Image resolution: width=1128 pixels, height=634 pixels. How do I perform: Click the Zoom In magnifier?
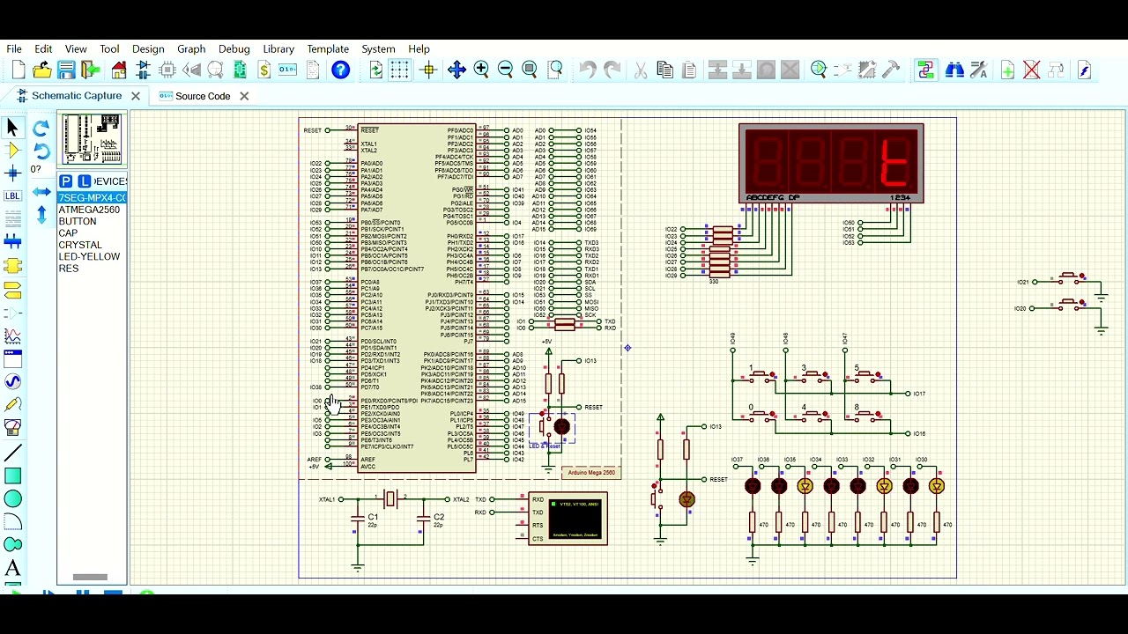coord(481,70)
